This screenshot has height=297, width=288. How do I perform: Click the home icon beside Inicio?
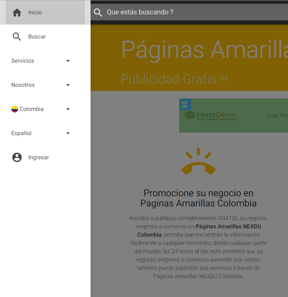pyautogui.click(x=17, y=12)
